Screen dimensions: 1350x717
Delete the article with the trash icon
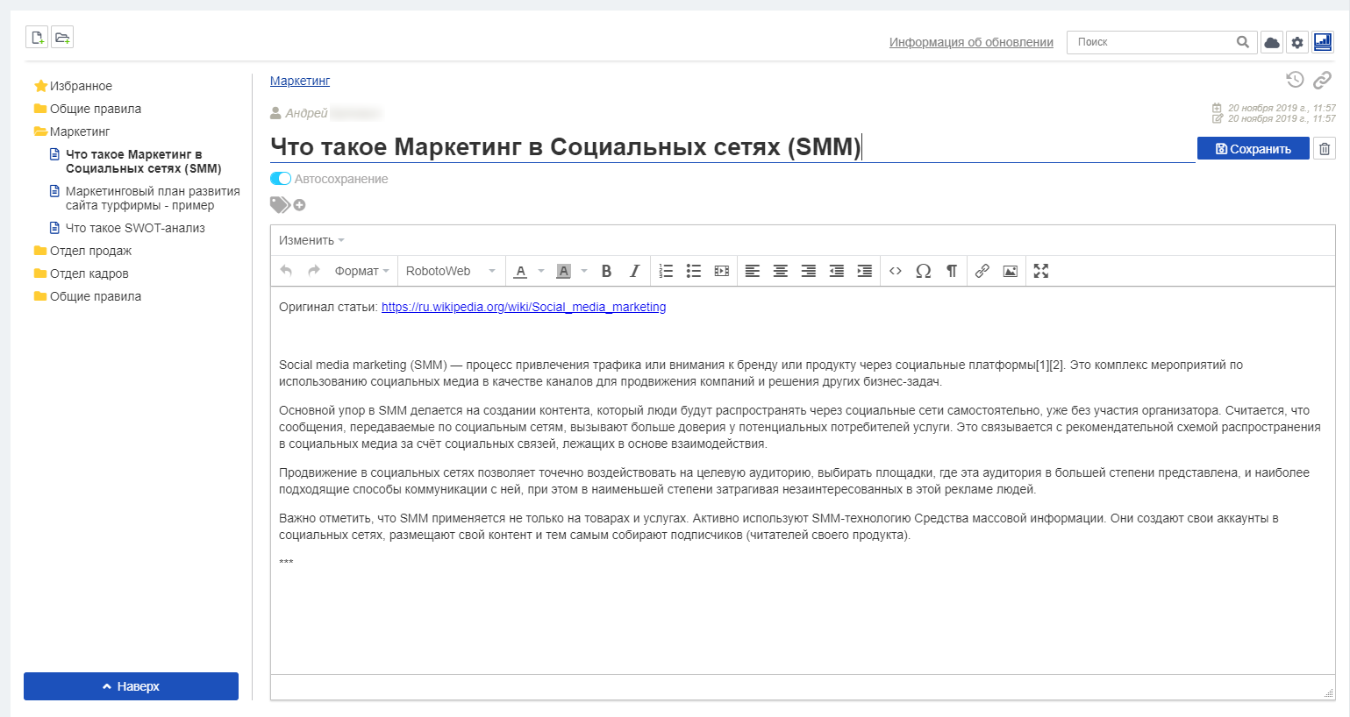[1325, 149]
